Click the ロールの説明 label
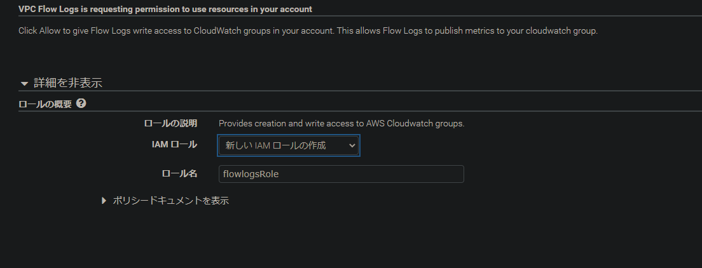This screenshot has width=702, height=268. point(170,123)
